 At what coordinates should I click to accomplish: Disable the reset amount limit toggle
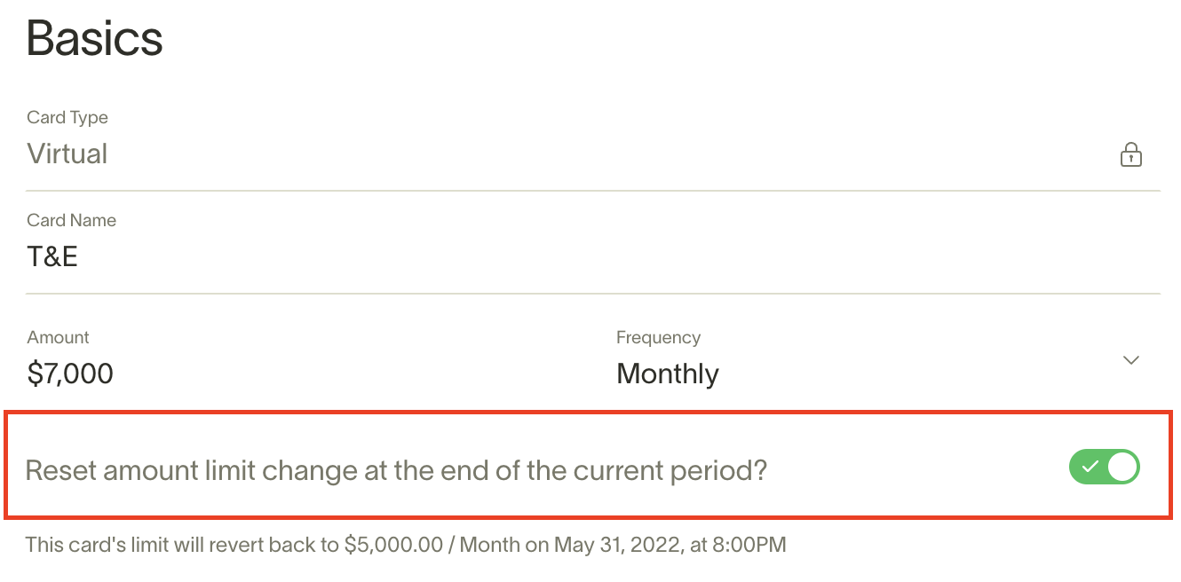coord(1104,467)
